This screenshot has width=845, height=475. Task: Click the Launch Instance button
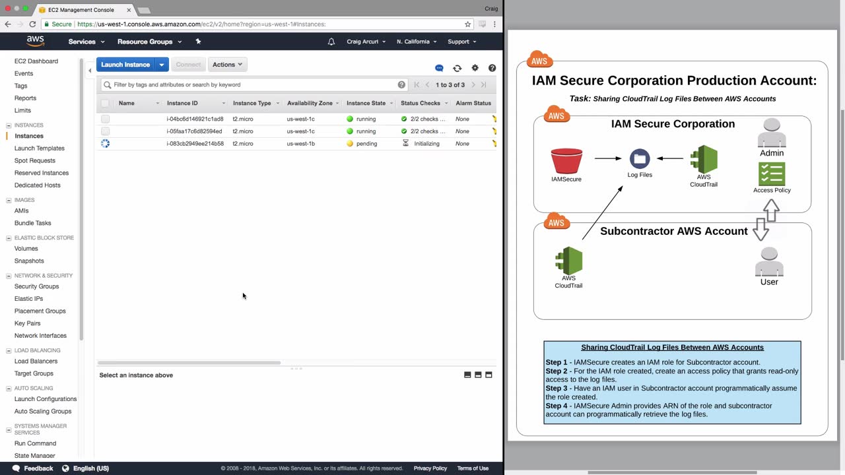coord(125,65)
